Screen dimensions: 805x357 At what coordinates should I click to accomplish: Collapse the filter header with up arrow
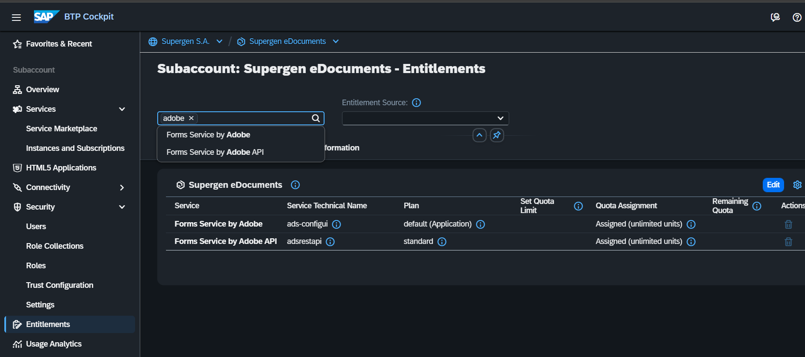click(479, 135)
